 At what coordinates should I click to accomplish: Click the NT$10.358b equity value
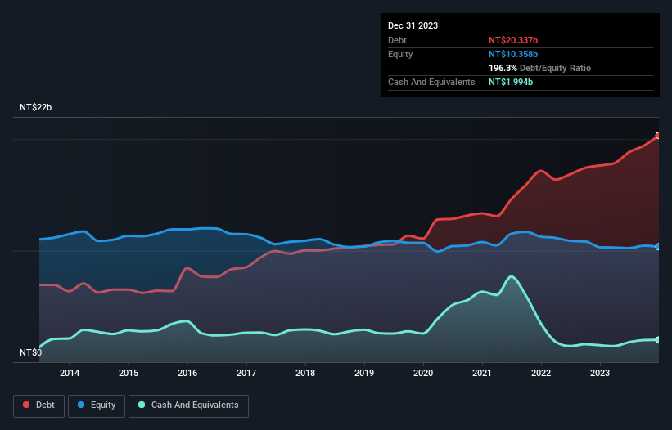(x=513, y=54)
